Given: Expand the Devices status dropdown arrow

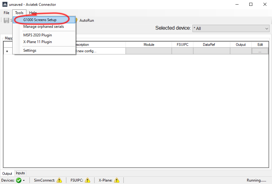Looking at the screenshot, I should click(x=24, y=181).
